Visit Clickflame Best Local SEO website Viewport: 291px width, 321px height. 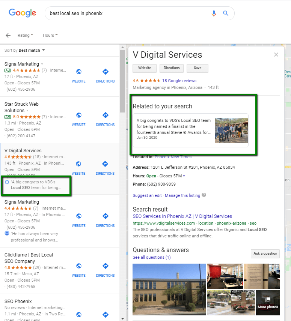click(x=79, y=270)
